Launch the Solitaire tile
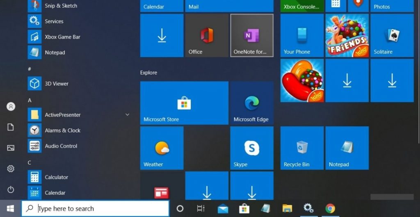The height and width of the screenshot is (217, 420). point(392,36)
